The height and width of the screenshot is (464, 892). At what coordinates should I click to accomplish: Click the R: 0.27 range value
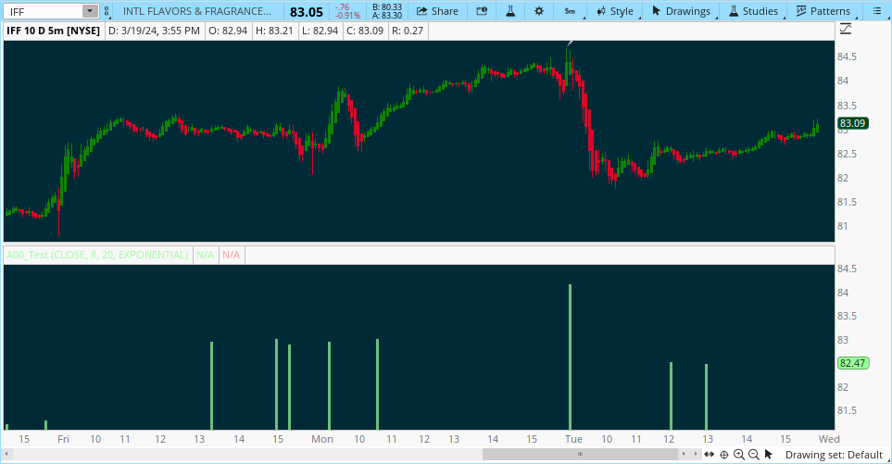(408, 31)
